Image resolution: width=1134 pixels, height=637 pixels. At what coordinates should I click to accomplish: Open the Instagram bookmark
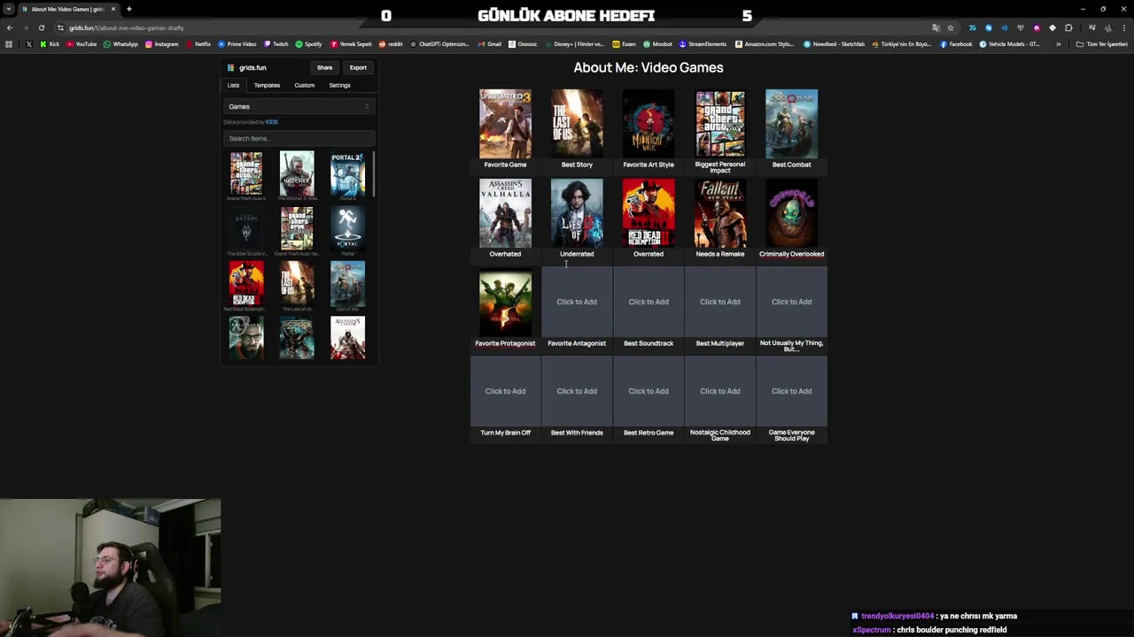coord(161,44)
